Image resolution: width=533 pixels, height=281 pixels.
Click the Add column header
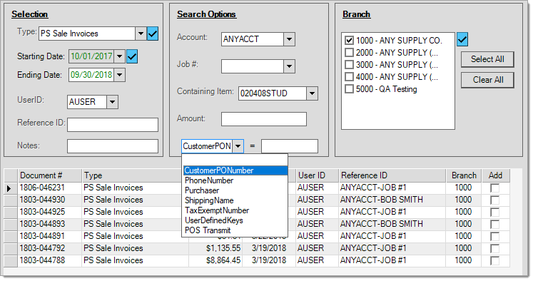click(495, 175)
